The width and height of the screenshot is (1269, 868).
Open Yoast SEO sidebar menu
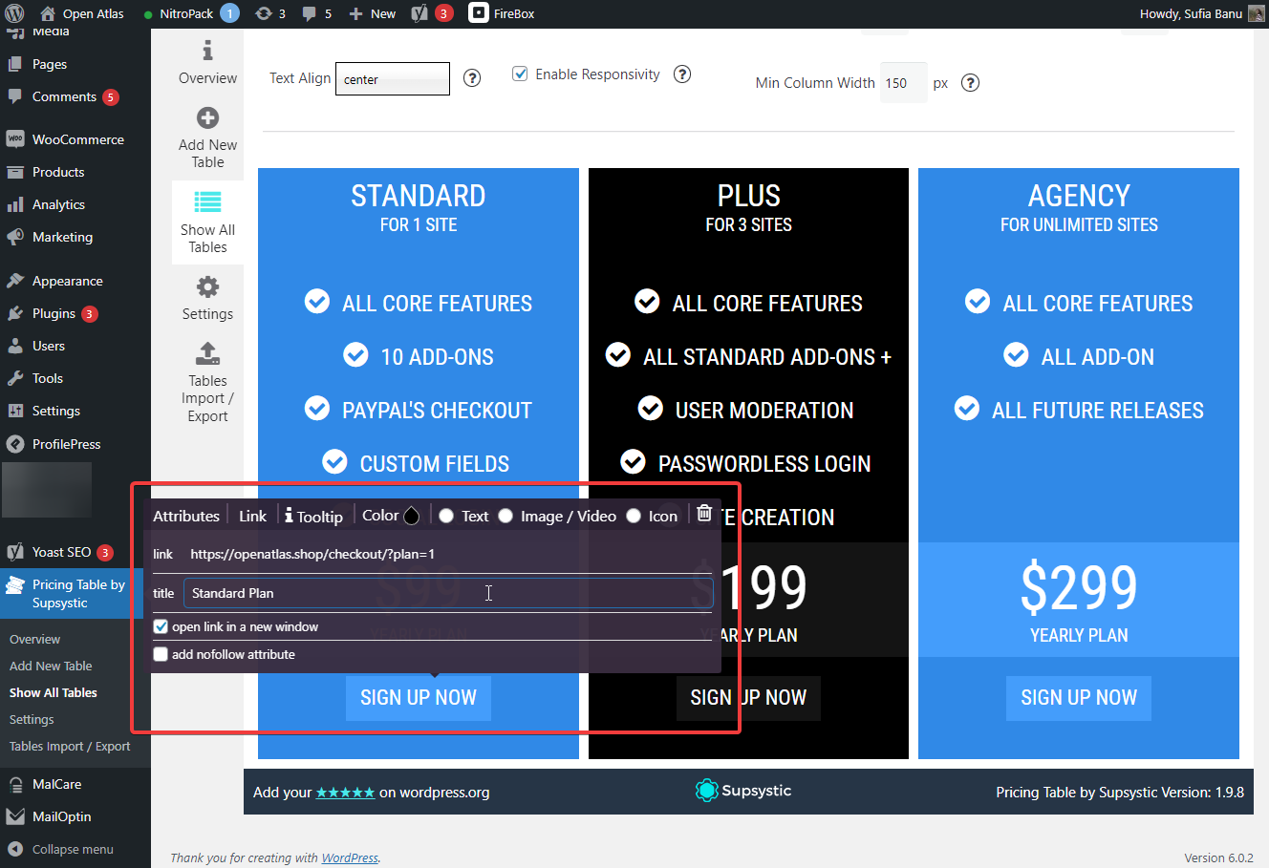(61, 552)
